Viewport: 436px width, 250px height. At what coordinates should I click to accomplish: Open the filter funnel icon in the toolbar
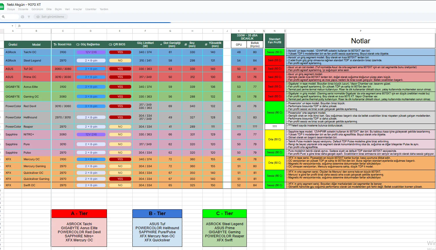tap(29, 17)
